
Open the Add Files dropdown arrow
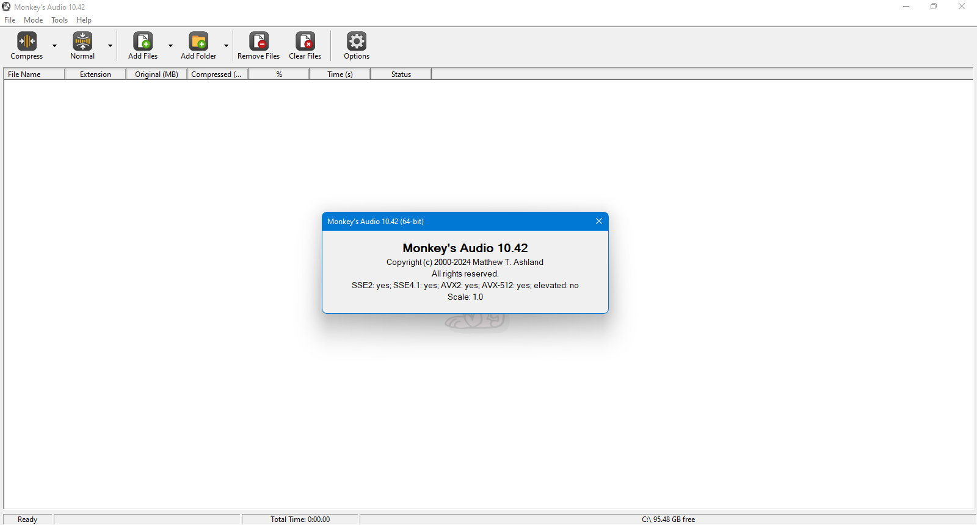[170, 46]
